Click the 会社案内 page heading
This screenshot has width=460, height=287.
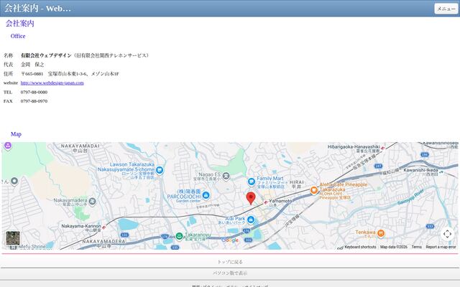(20, 24)
